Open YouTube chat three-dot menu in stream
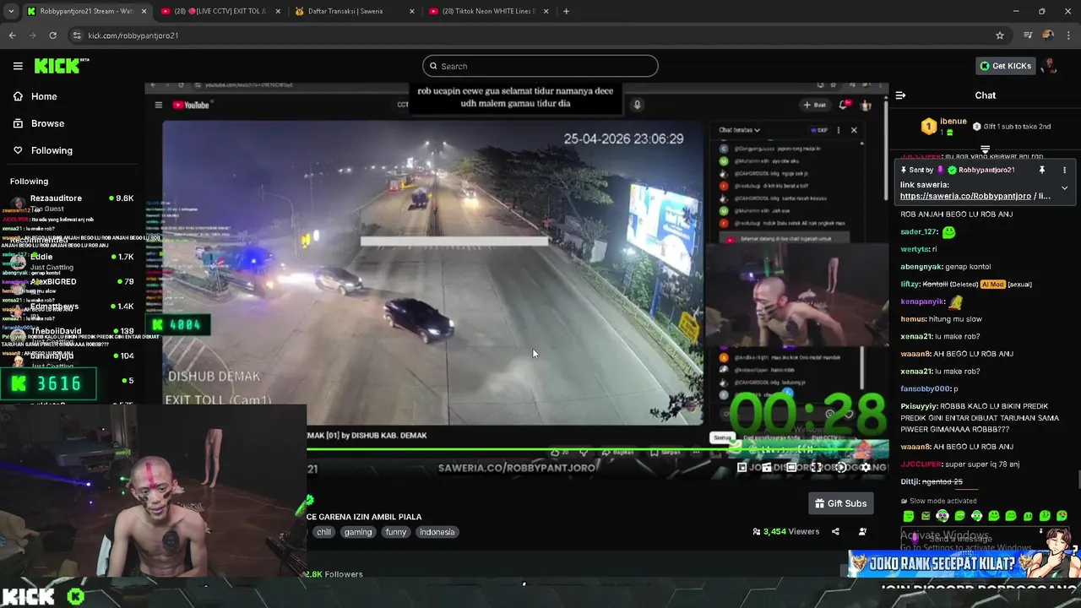 [839, 130]
